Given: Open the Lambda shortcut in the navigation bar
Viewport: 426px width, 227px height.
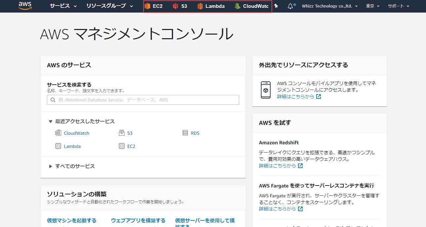Looking at the screenshot, I should [x=212, y=6].
